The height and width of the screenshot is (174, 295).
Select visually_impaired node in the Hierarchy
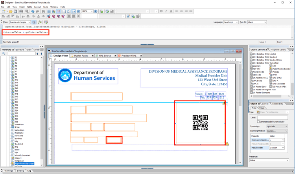tap(22, 156)
